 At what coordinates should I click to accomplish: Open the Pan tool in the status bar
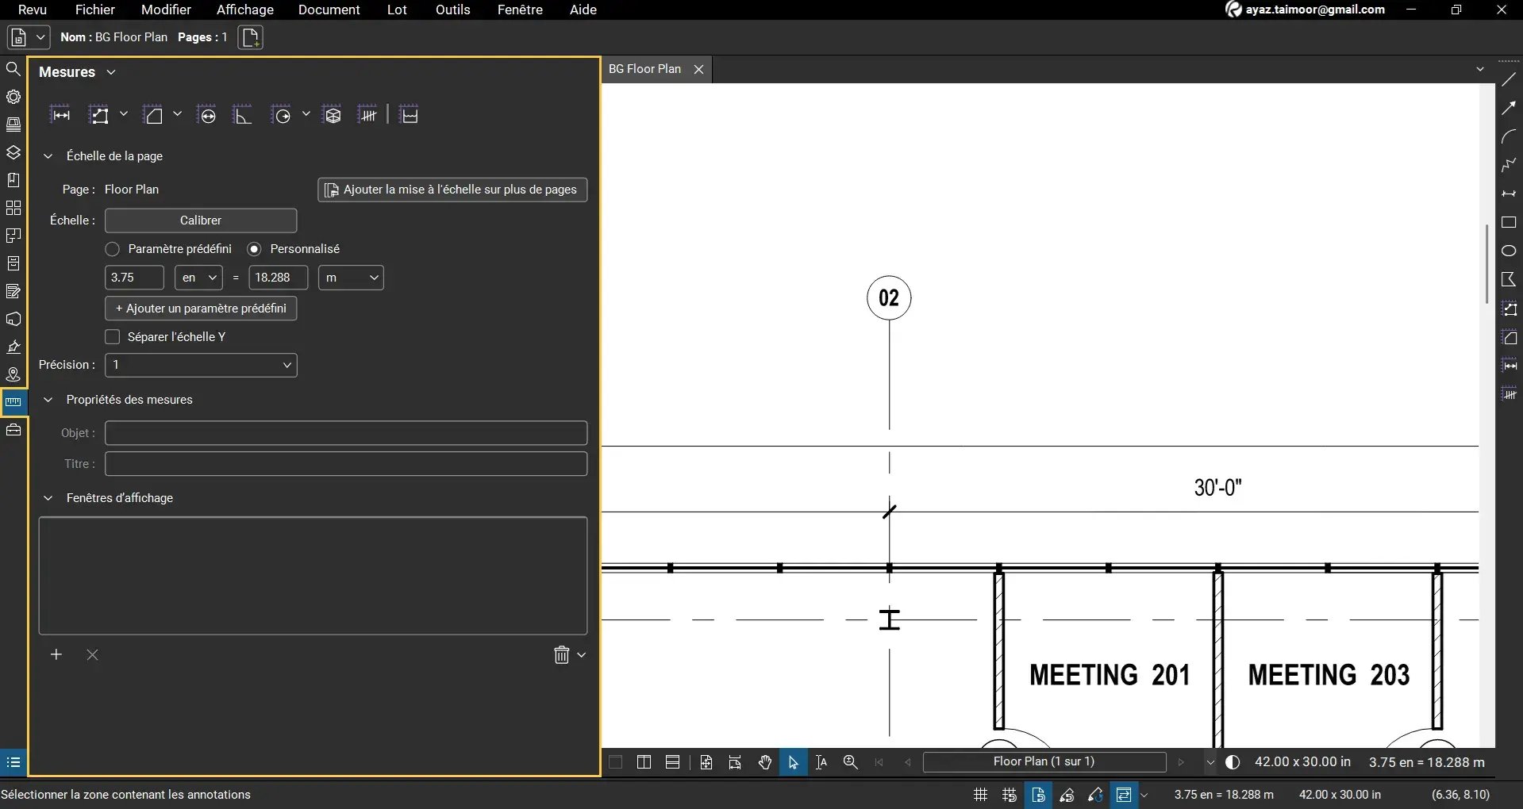(764, 762)
